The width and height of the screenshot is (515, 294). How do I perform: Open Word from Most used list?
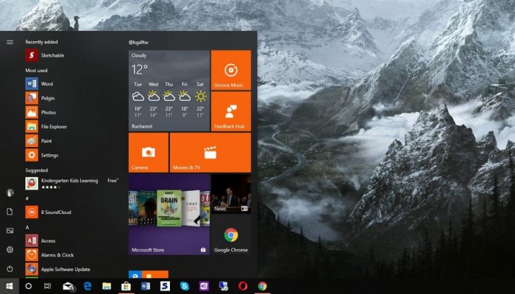71,84
